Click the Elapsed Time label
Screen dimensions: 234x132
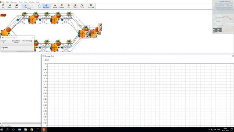pyautogui.click(x=16, y=41)
